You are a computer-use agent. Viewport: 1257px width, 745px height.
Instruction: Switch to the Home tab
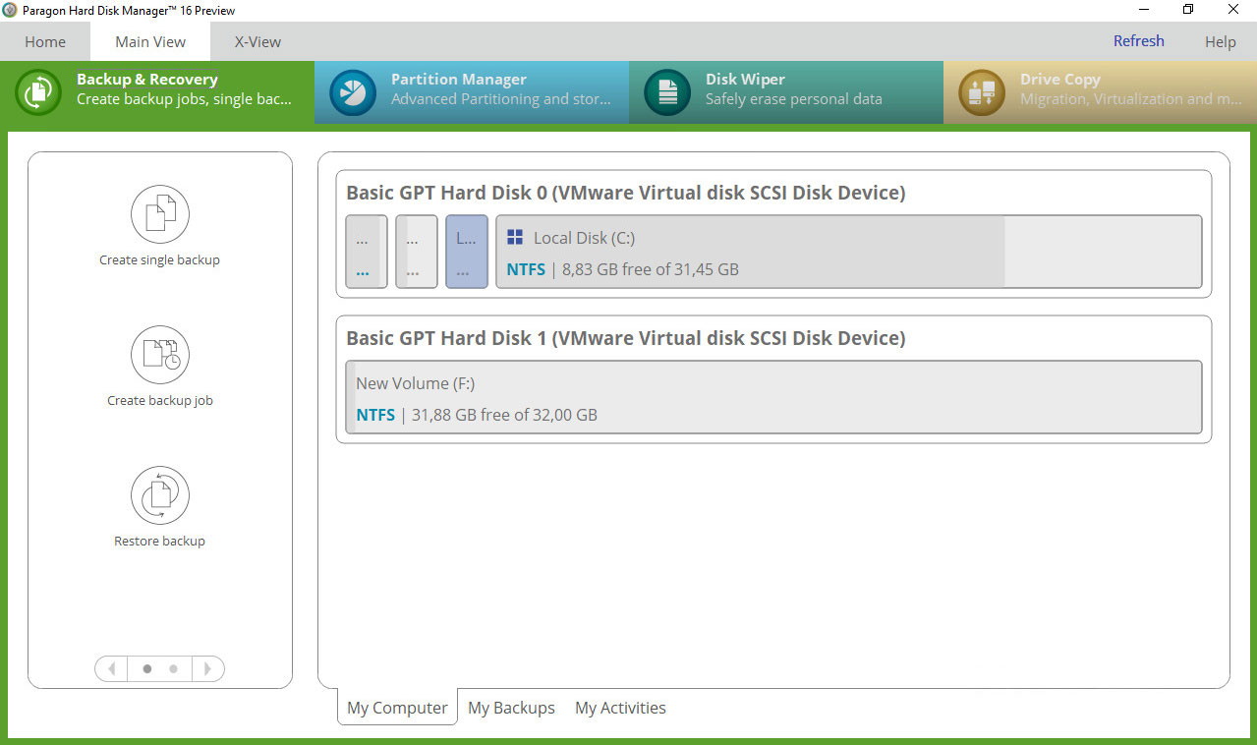pyautogui.click(x=45, y=41)
